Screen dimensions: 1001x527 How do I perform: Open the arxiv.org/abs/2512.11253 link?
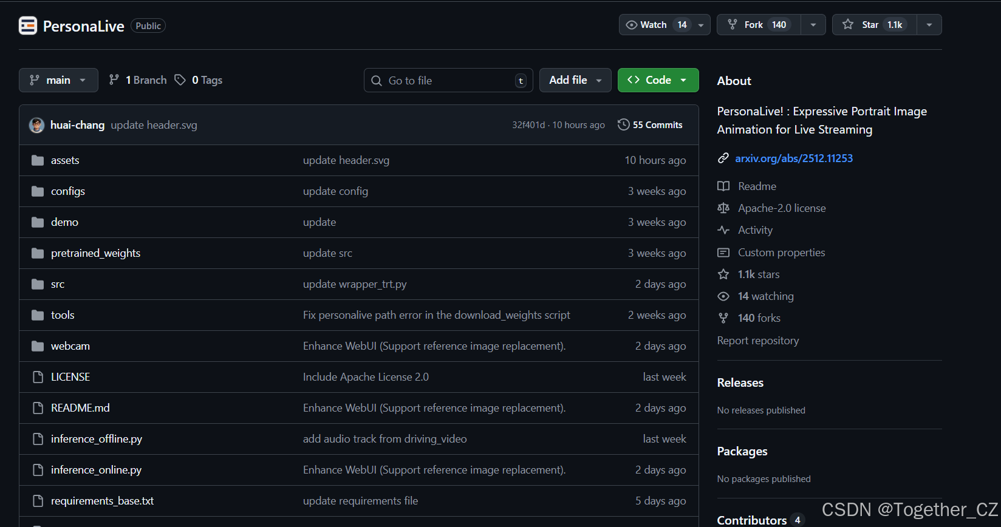click(x=794, y=158)
